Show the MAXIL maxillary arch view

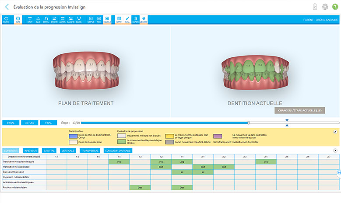(46, 20)
